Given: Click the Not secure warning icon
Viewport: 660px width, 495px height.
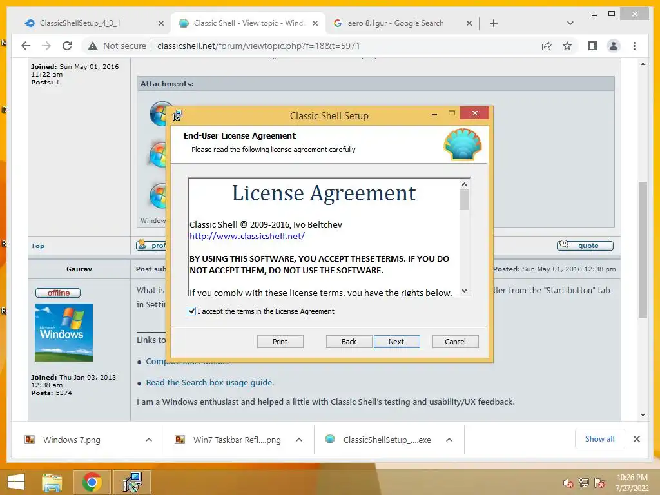Looking at the screenshot, I should (x=93, y=46).
